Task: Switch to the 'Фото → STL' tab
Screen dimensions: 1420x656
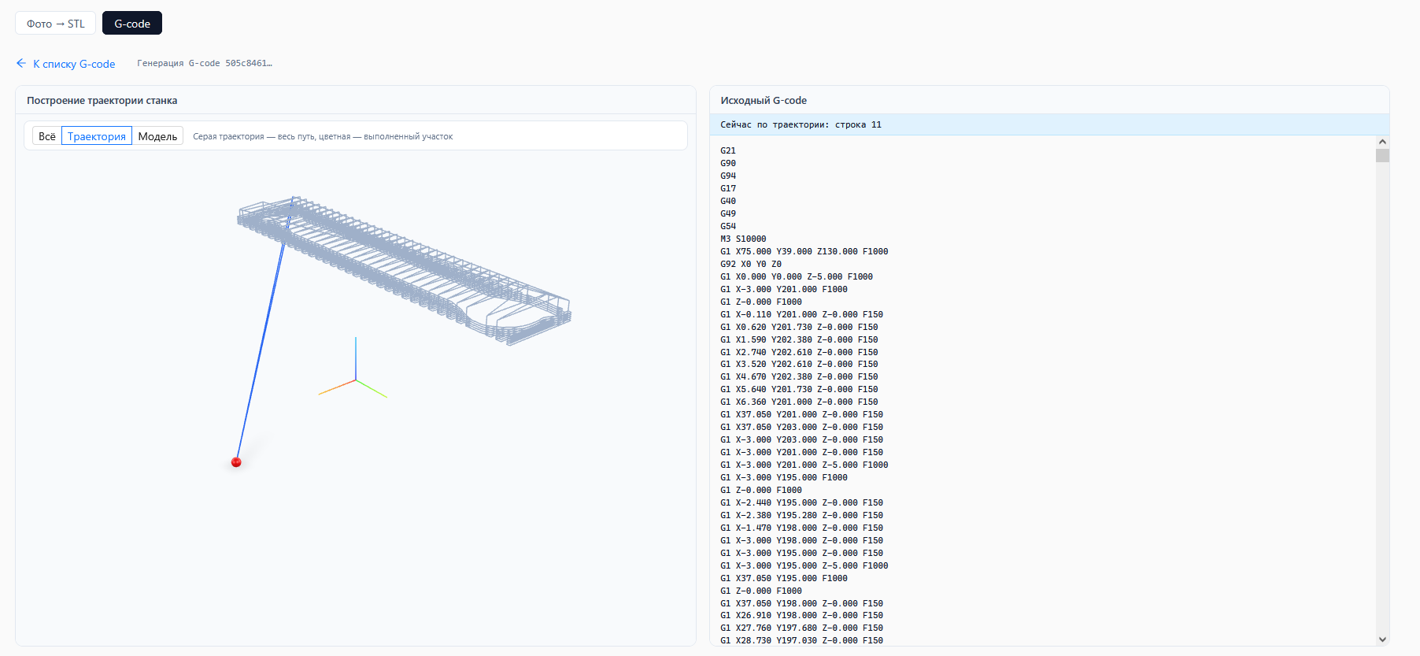Action: point(56,24)
